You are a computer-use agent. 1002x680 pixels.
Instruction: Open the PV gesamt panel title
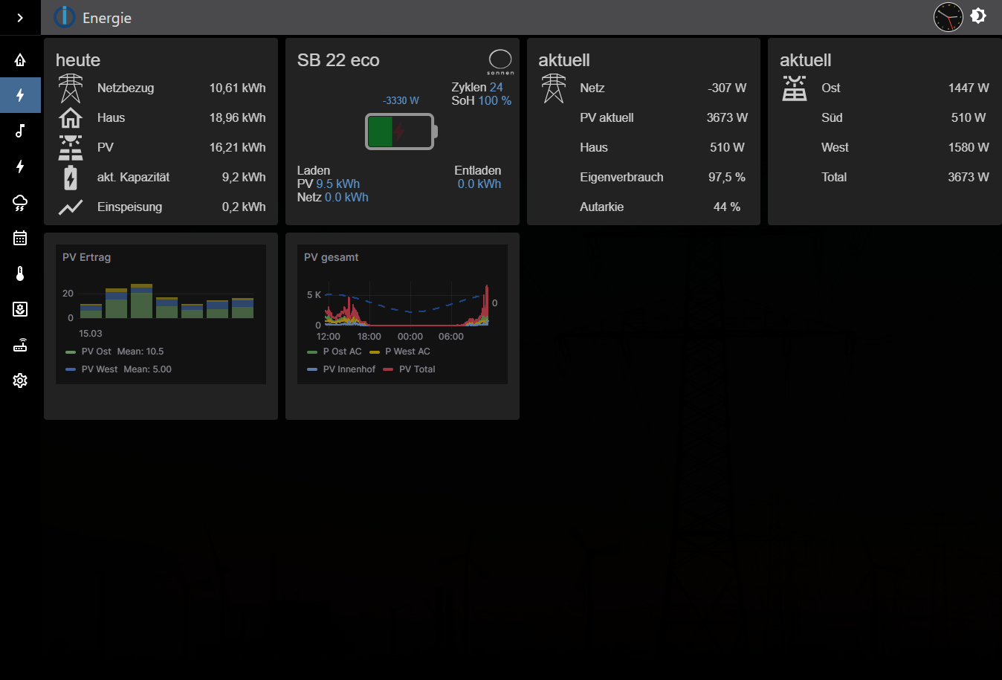tap(331, 257)
